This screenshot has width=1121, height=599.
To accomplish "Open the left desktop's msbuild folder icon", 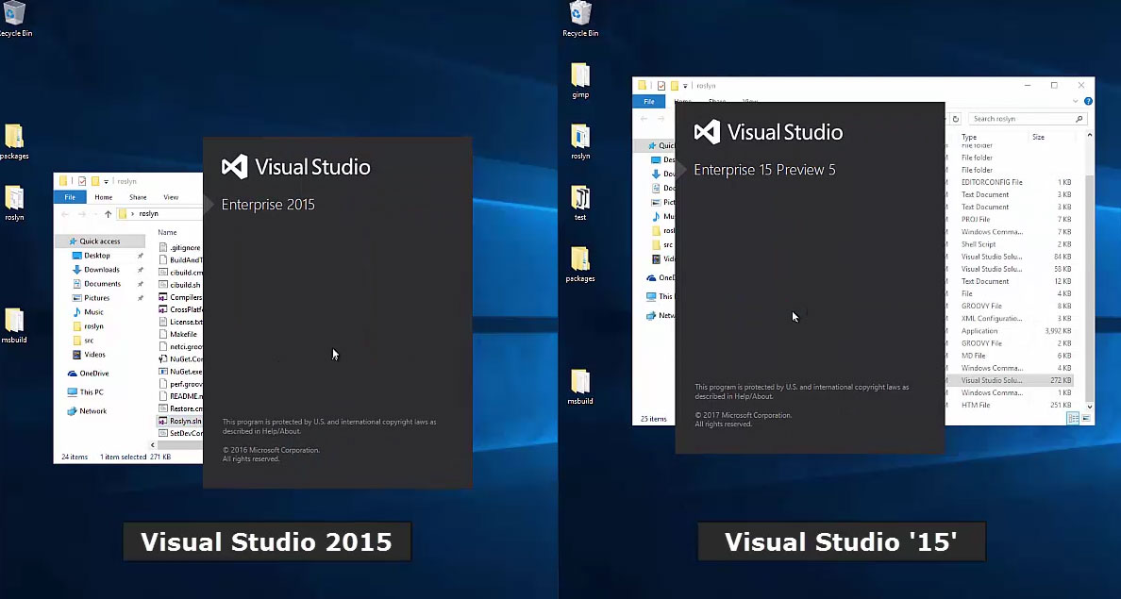I will pos(14,326).
